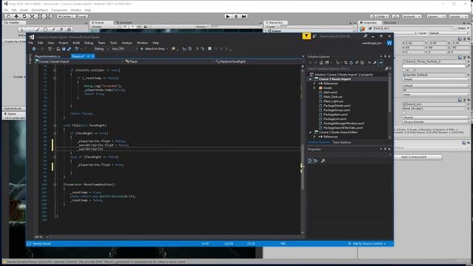Open Visual Studio File menu

[31, 43]
